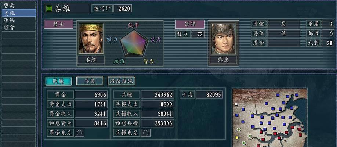The width and height of the screenshot is (337, 147).
Task: Click the 軍師 label button
Action: point(190,24)
